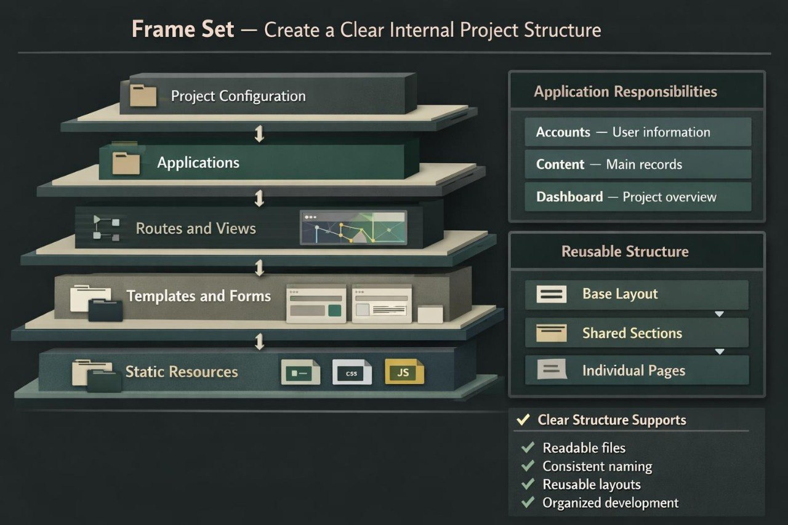Click the Applications folder icon
Viewport: 788px width, 525px height.
pyautogui.click(x=126, y=162)
